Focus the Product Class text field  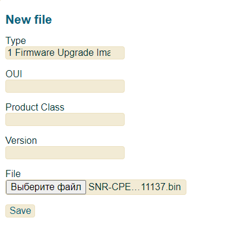(x=65, y=119)
